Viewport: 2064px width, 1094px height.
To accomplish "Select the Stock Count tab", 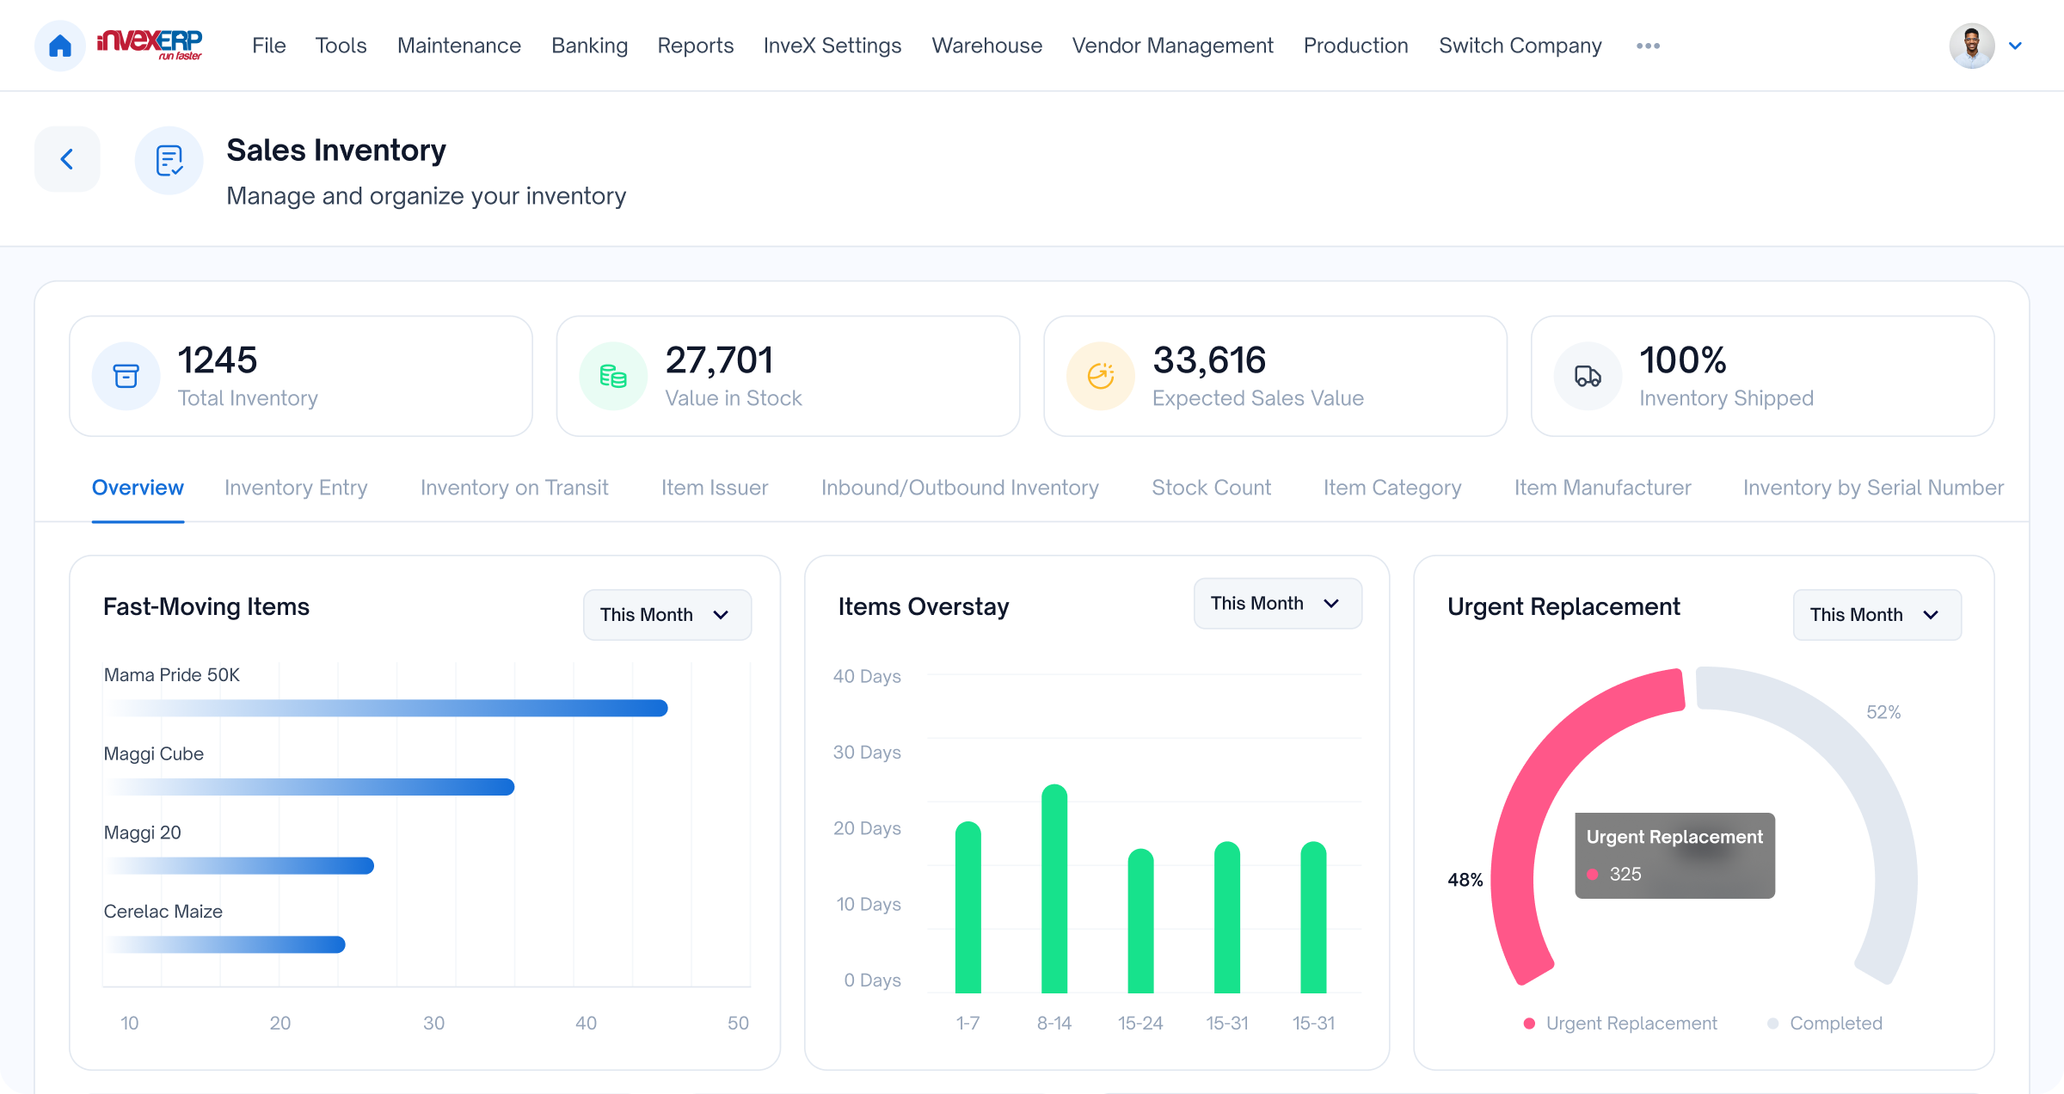I will click(1211, 488).
